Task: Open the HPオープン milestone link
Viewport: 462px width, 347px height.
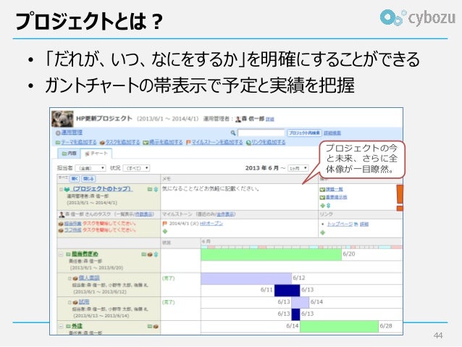Action: tap(211, 223)
